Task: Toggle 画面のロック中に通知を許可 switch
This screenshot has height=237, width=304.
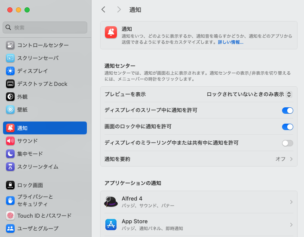Action: coord(287,127)
